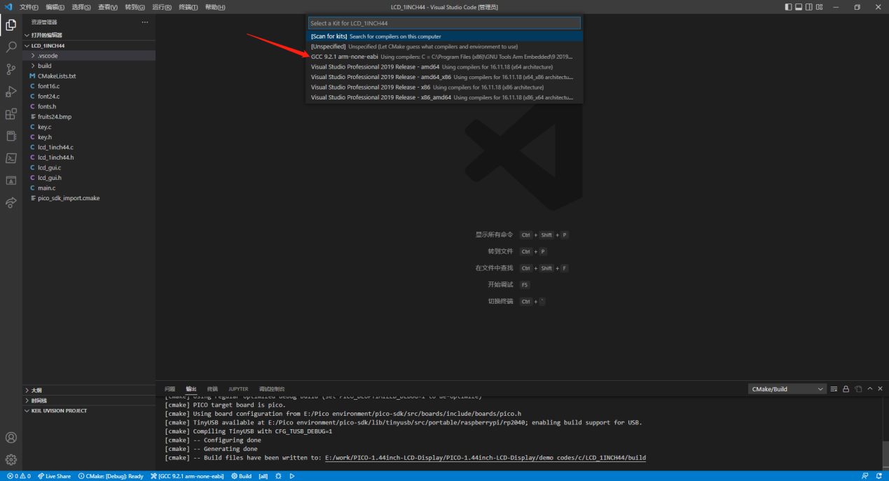The height and width of the screenshot is (481, 889).
Task: Open the Live Share activity bar icon
Action: (x=11, y=202)
